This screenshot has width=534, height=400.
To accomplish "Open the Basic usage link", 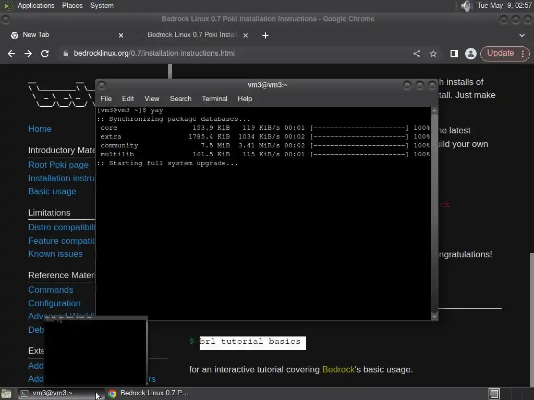I will 52,192.
